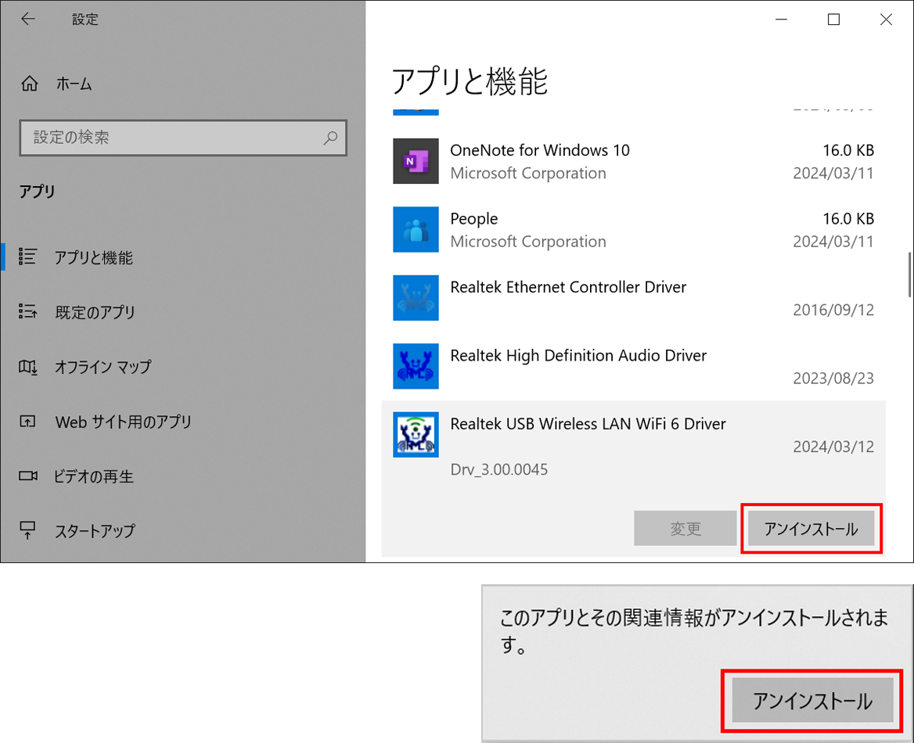Select Realtek Ethernet Controller Driver name
Image resolution: width=914 pixels, height=743 pixels.
pos(568,287)
